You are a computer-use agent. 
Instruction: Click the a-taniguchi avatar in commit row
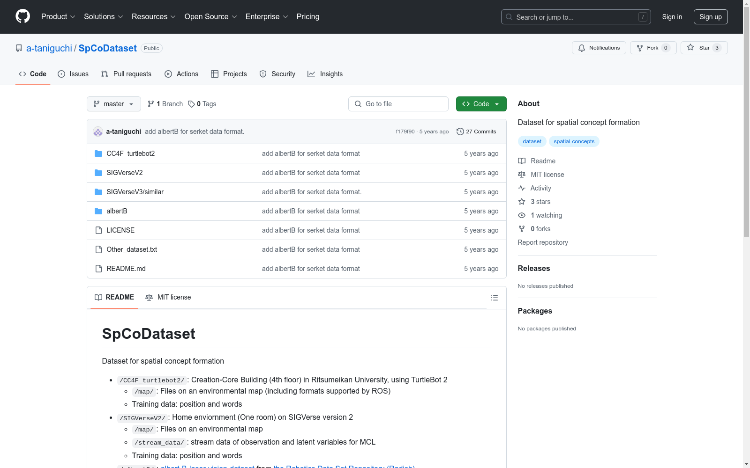click(x=98, y=132)
